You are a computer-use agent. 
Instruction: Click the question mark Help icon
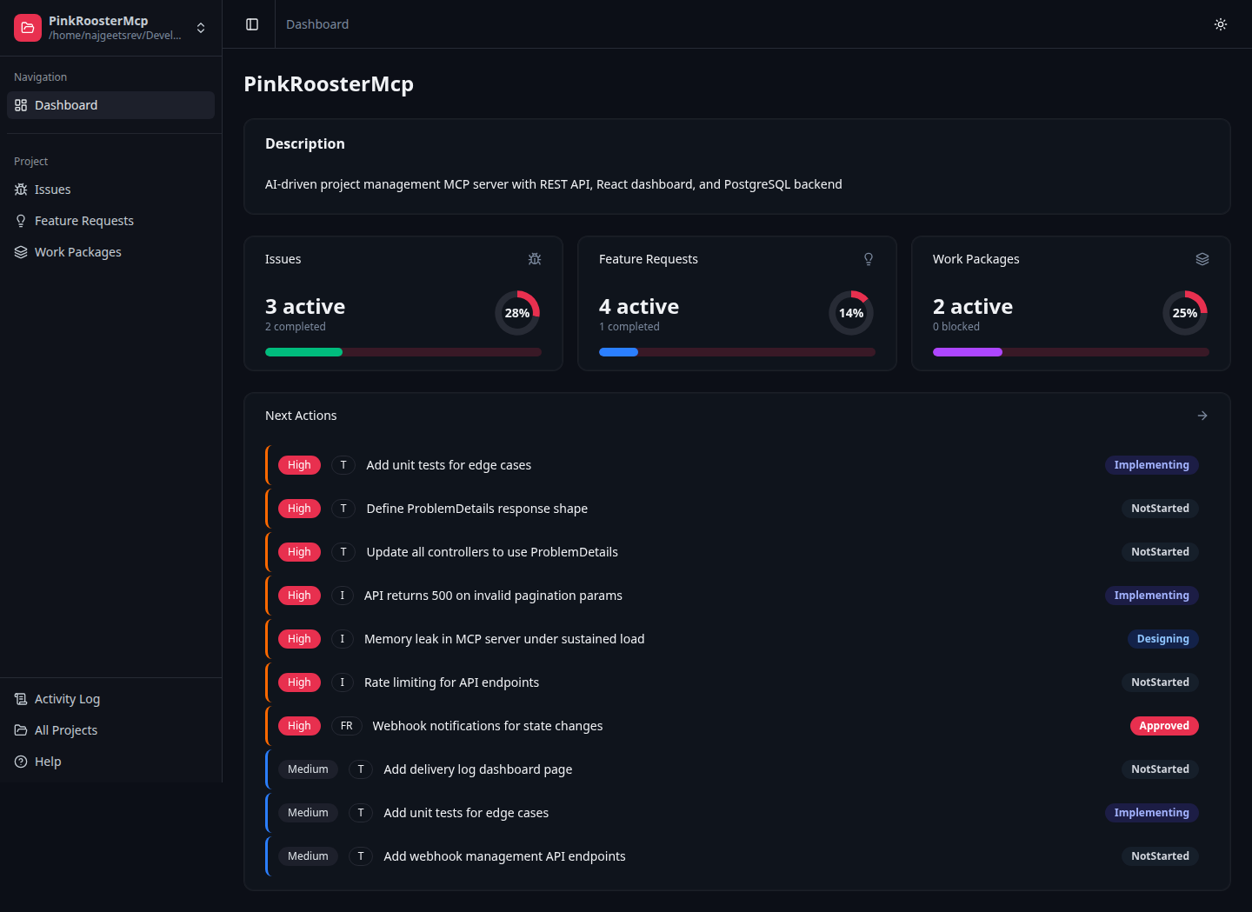tap(21, 762)
